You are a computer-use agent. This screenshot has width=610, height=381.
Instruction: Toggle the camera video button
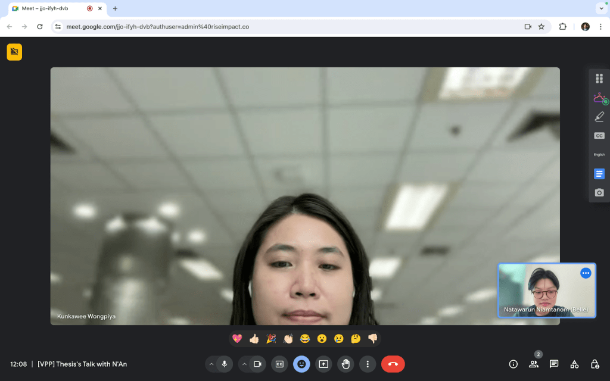pos(257,364)
